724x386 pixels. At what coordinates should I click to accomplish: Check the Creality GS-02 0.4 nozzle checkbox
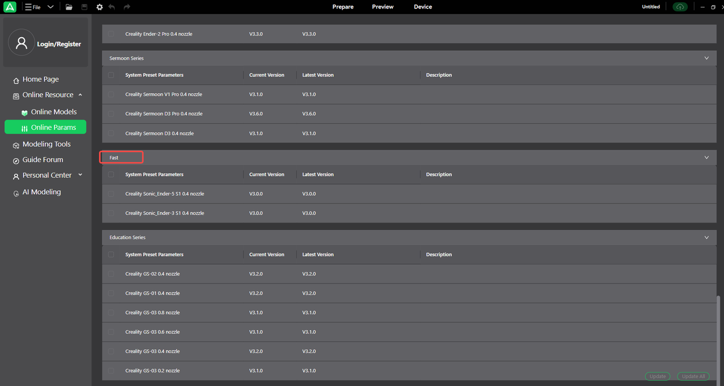click(111, 274)
